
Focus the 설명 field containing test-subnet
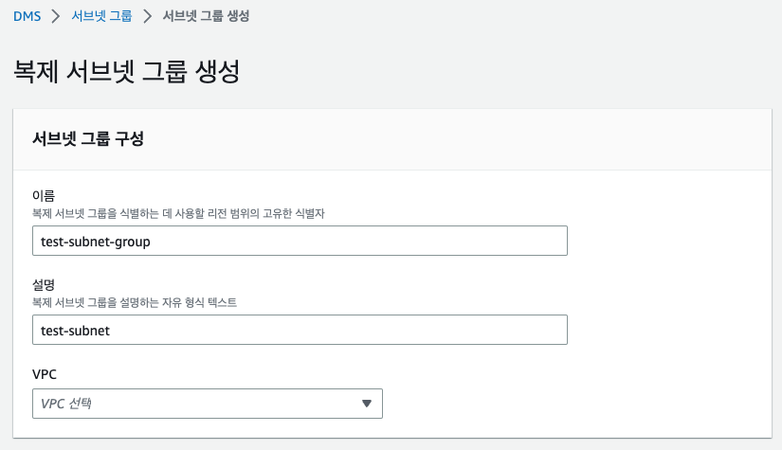(300, 330)
